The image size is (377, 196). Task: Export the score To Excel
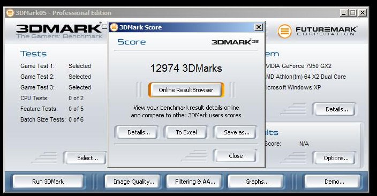click(186, 132)
